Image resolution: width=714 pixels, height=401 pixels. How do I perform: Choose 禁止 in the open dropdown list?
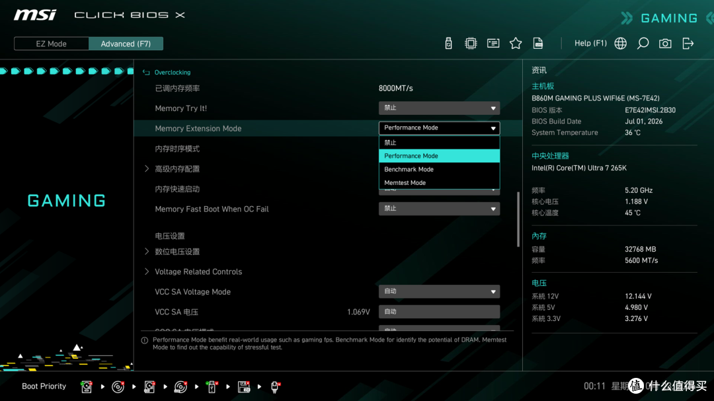439,143
